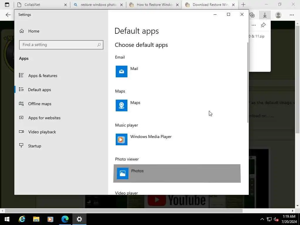Click the muted volume tray icon
The width and height of the screenshot is (300, 225).
276,219
